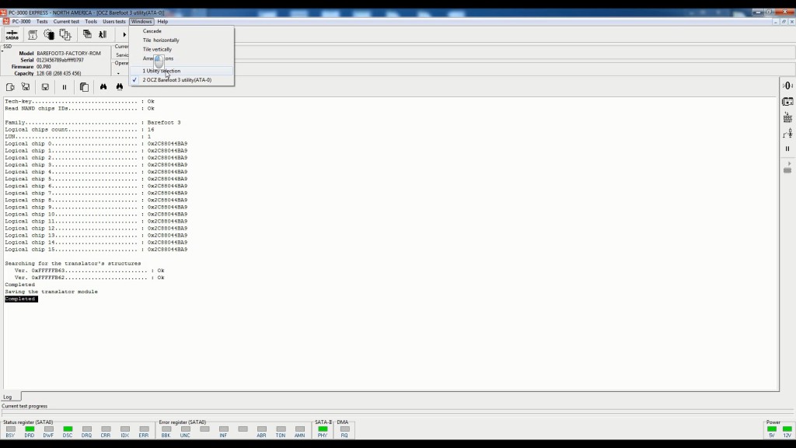
Task: Click the power/reset icon in right sidebar
Action: [787, 86]
